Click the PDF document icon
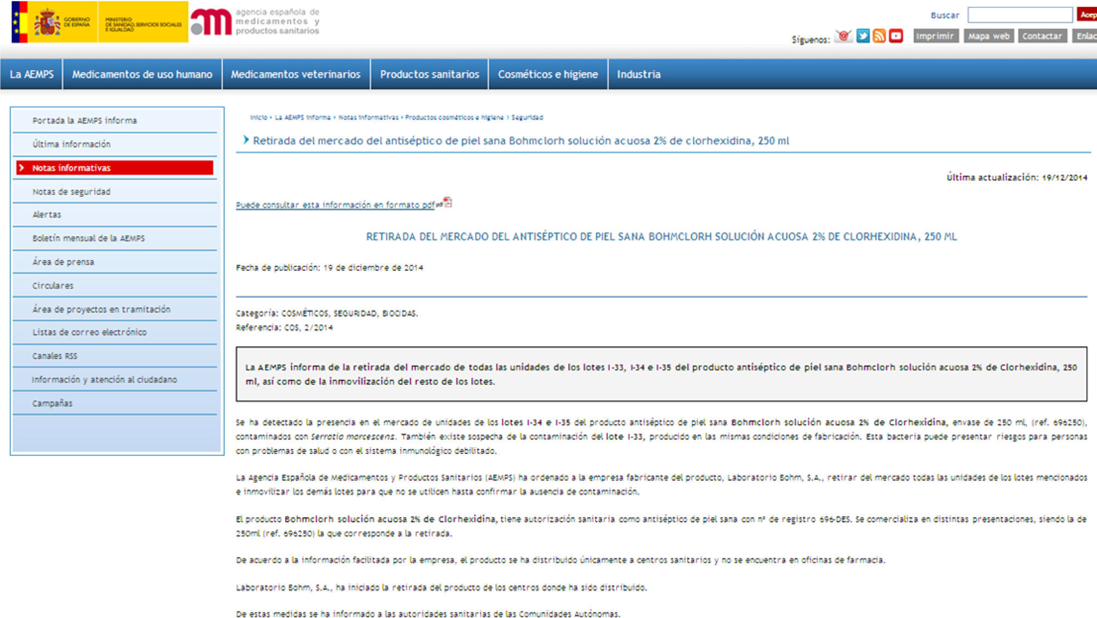This screenshot has height=618, width=1097. pos(448,203)
